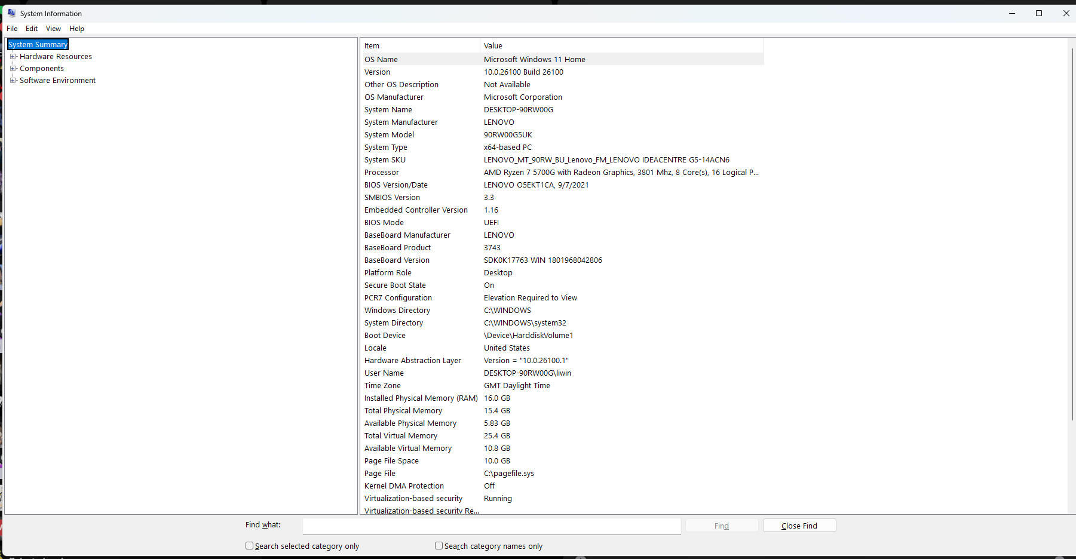Open the Edit menu
1076x559 pixels.
pyautogui.click(x=32, y=29)
